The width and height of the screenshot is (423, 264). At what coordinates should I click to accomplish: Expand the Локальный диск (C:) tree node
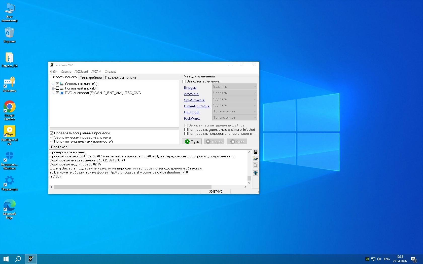point(53,84)
